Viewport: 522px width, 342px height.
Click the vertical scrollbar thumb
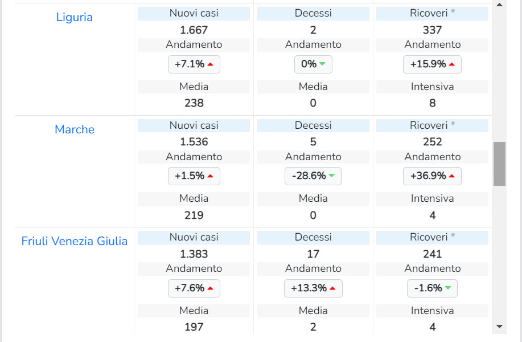499,164
